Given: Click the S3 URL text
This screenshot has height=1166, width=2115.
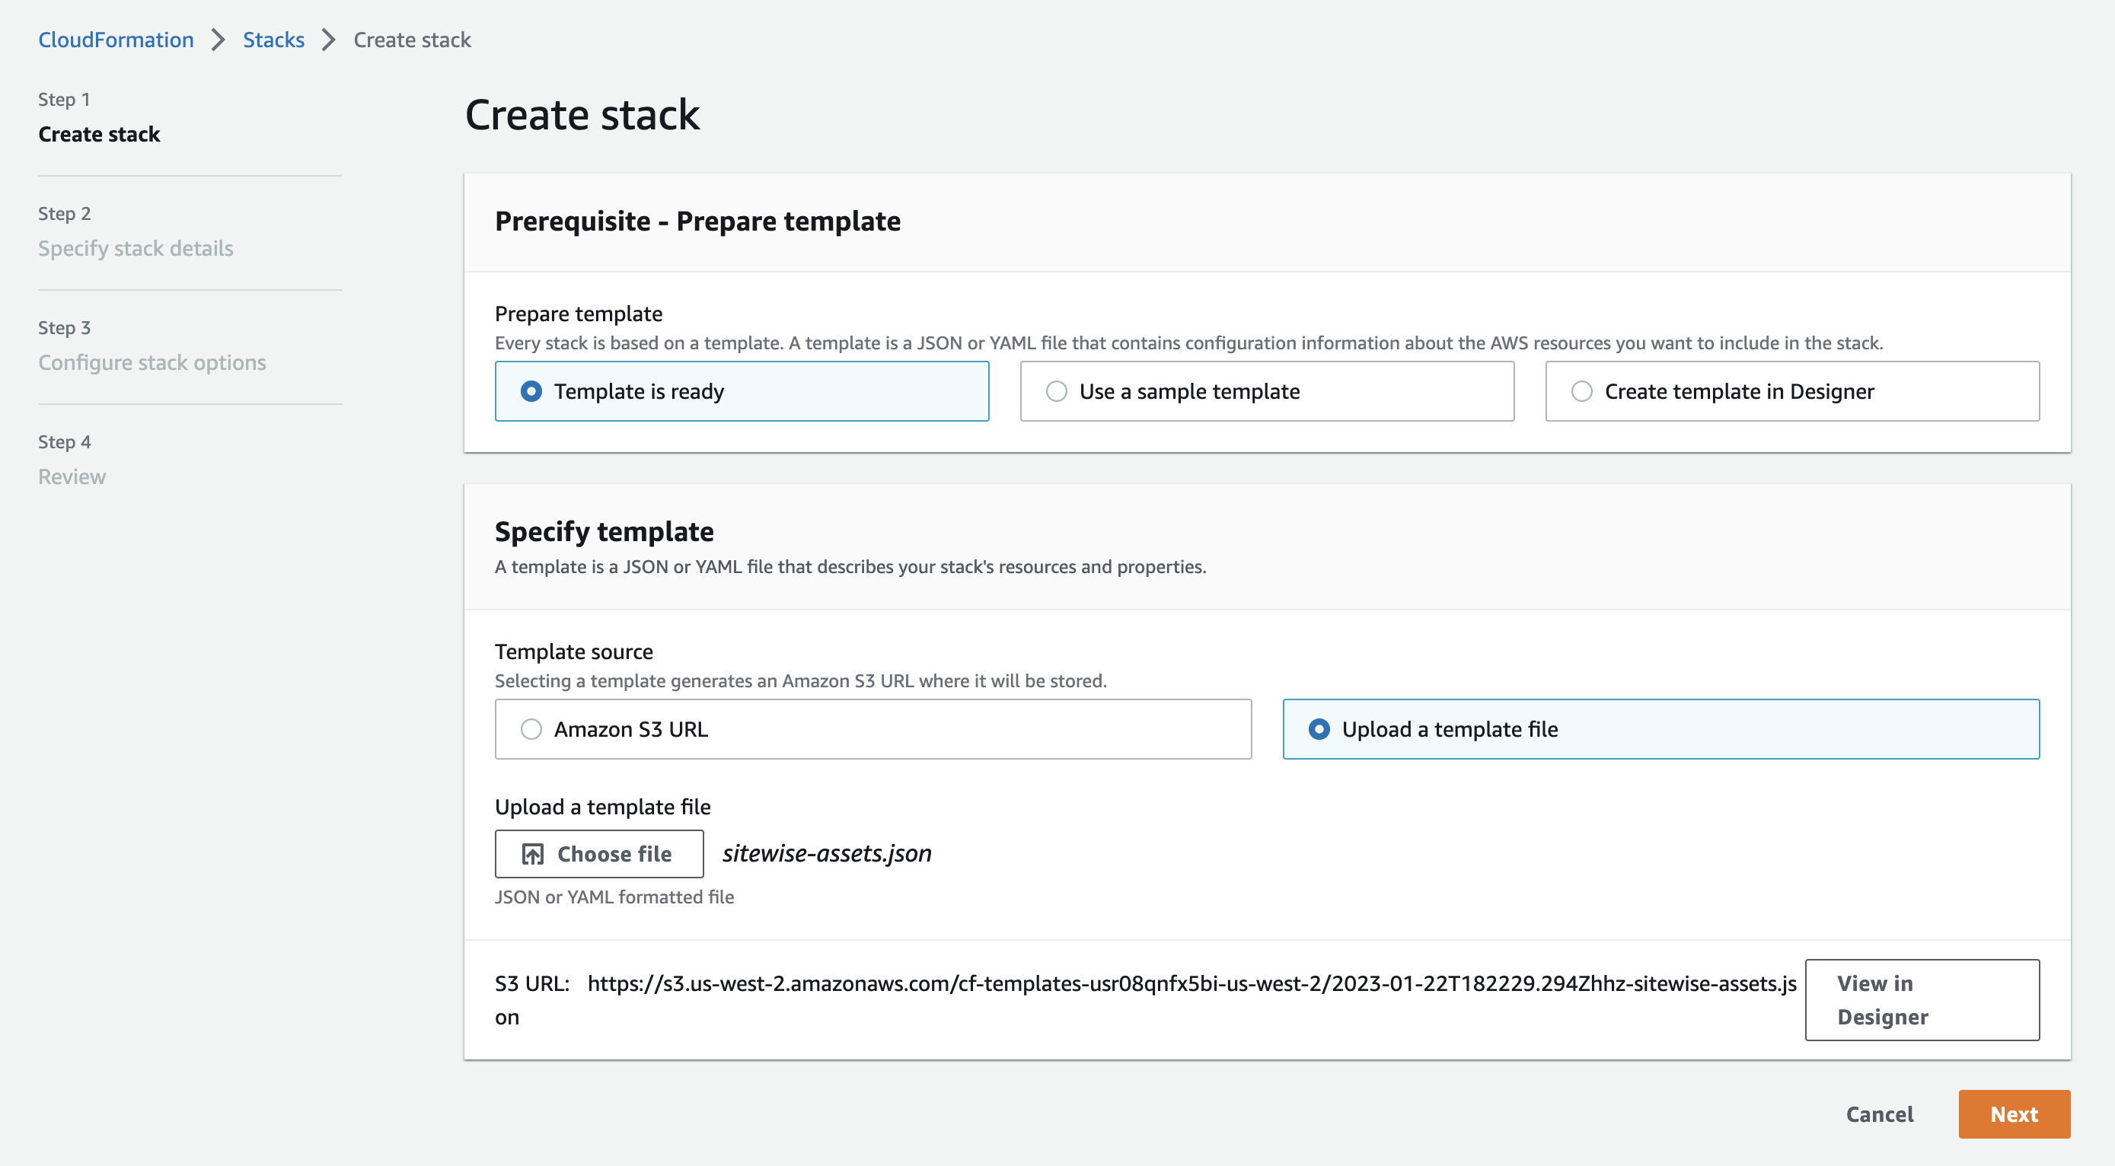Looking at the screenshot, I should [1191, 983].
